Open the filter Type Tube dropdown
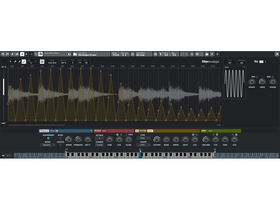280x210 pixels. click(143, 138)
